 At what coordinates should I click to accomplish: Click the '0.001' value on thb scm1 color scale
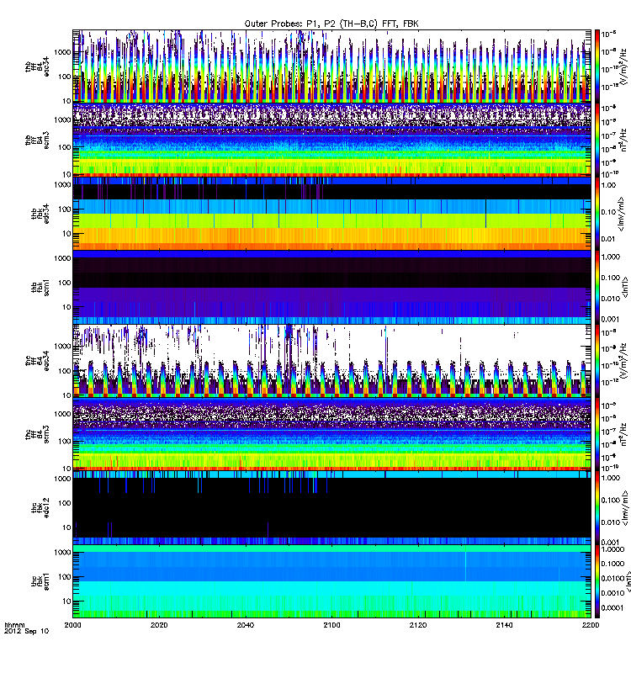pyautogui.click(x=611, y=319)
